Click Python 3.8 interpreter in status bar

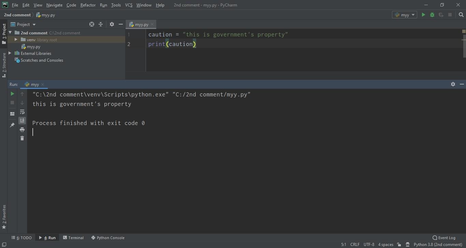[x=438, y=245]
